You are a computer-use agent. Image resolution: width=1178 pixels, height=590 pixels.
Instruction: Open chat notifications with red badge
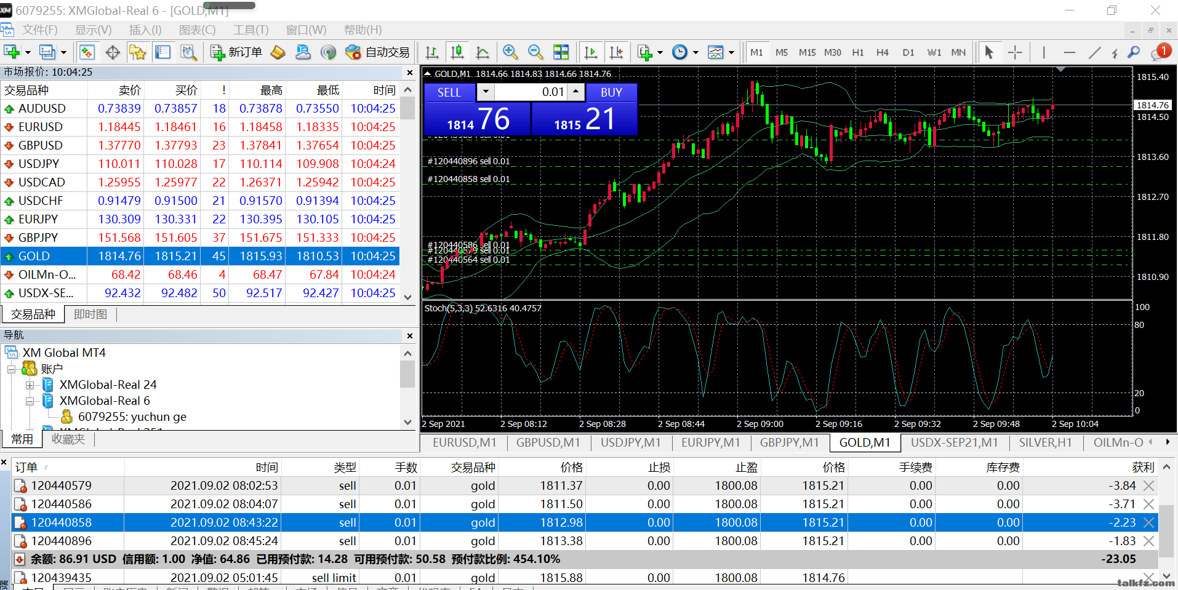[1160, 52]
